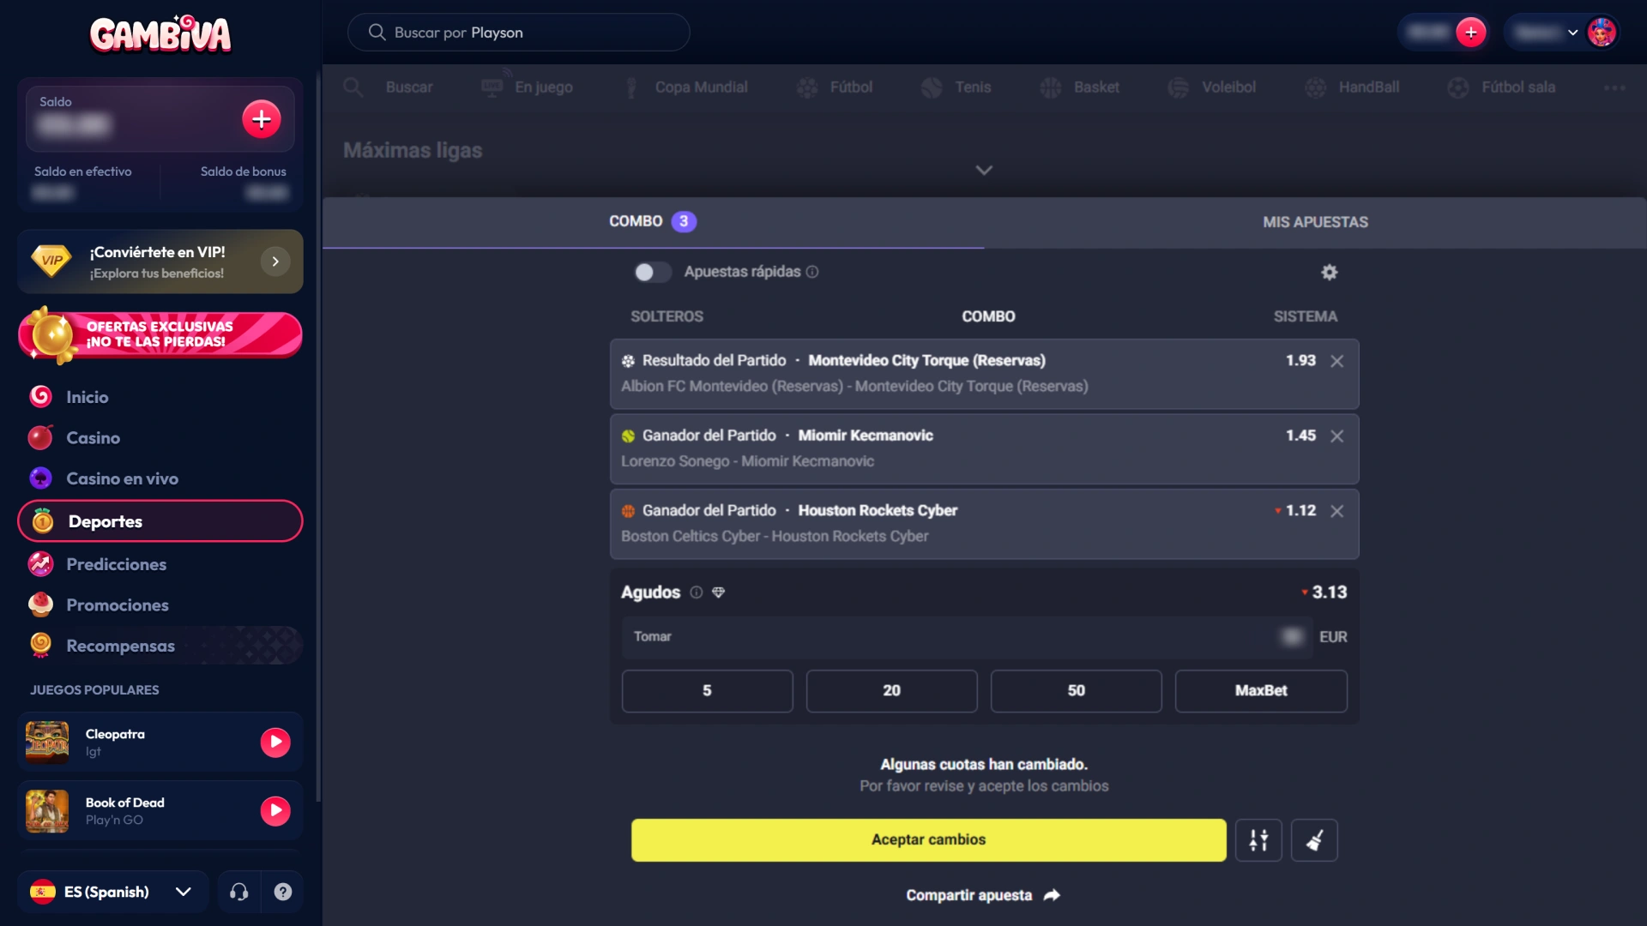This screenshot has width=1647, height=926.
Task: Click the Agudos info icon
Action: [x=697, y=592]
